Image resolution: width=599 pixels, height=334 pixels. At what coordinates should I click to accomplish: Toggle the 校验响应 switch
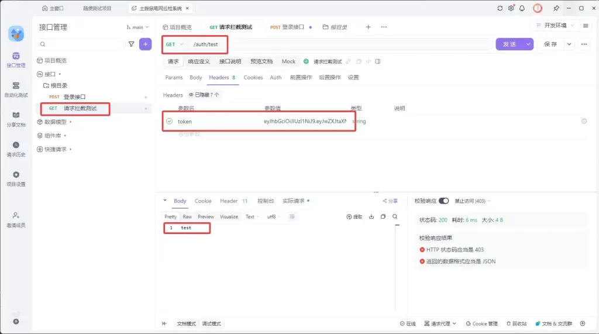(x=443, y=201)
